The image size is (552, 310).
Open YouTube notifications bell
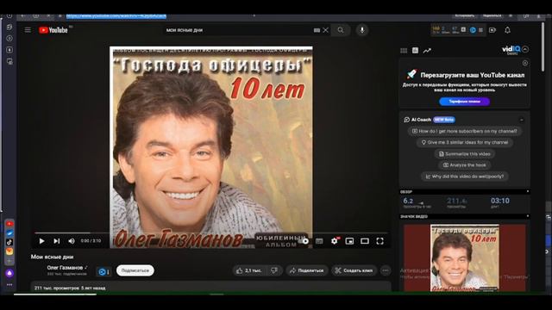(507, 30)
